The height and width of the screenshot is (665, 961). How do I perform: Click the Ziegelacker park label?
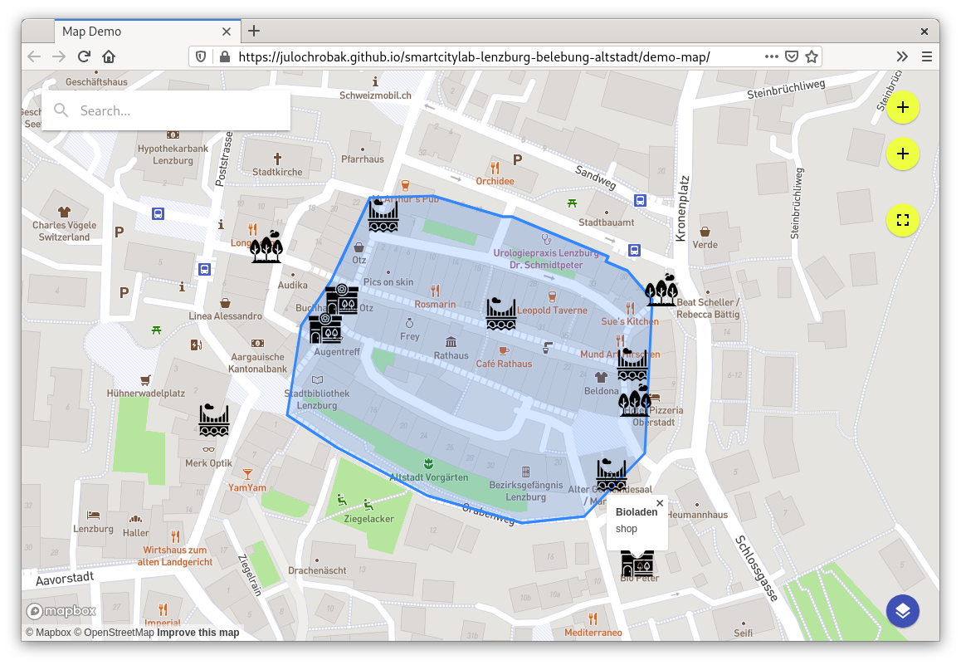coord(368,519)
